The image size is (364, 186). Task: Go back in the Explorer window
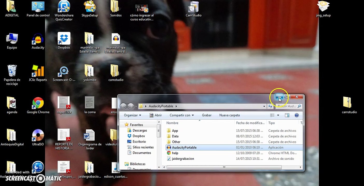coord(123,106)
